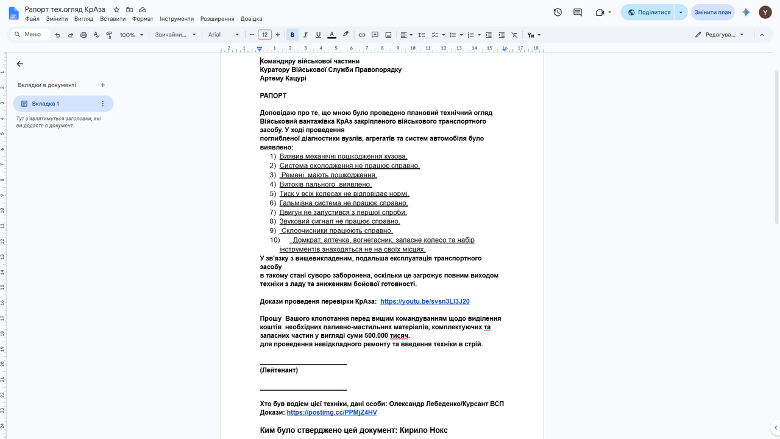Insert a link from the toolbar
This screenshot has width=780, height=439.
click(362, 35)
